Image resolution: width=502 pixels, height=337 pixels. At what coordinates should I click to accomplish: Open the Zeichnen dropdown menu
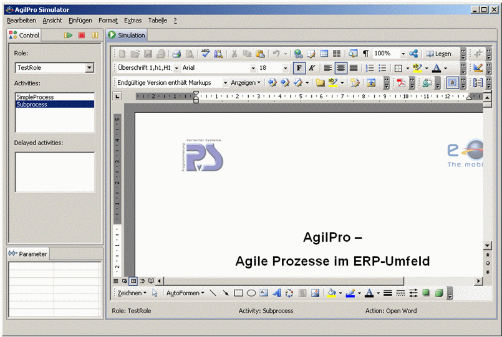pyautogui.click(x=132, y=293)
